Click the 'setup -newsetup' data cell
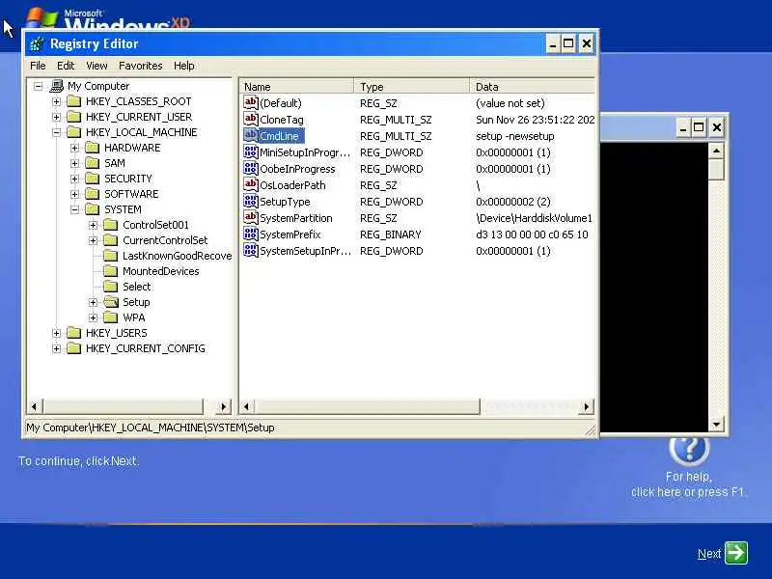Image resolution: width=772 pixels, height=579 pixels. coord(515,136)
